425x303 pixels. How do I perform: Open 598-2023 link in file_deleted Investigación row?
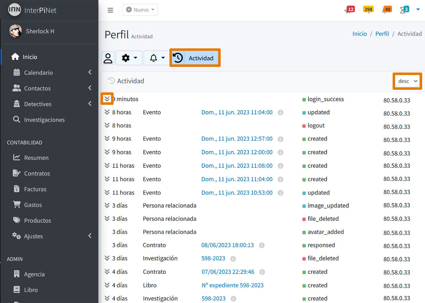(x=213, y=258)
